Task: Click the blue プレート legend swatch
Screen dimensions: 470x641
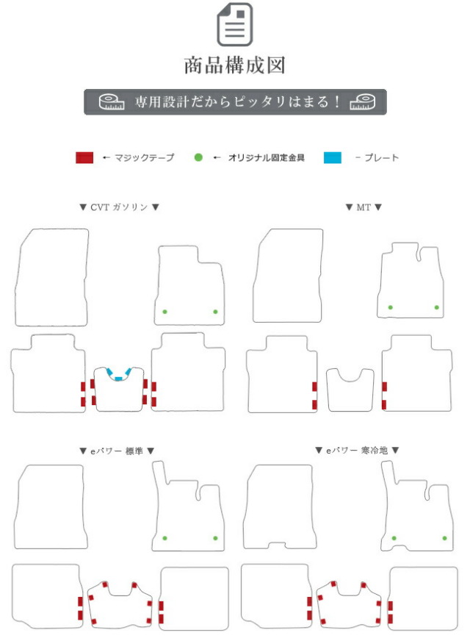Action: (333, 157)
